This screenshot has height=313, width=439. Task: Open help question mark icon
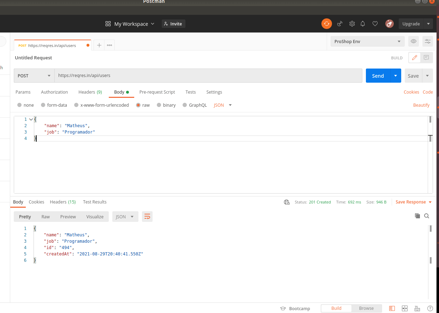click(430, 308)
